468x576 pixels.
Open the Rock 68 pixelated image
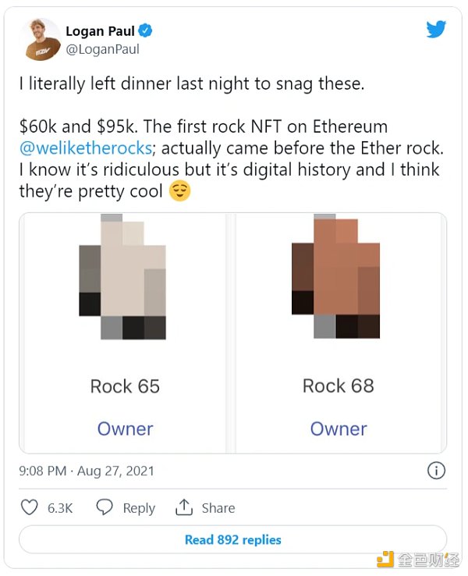[x=335, y=279]
